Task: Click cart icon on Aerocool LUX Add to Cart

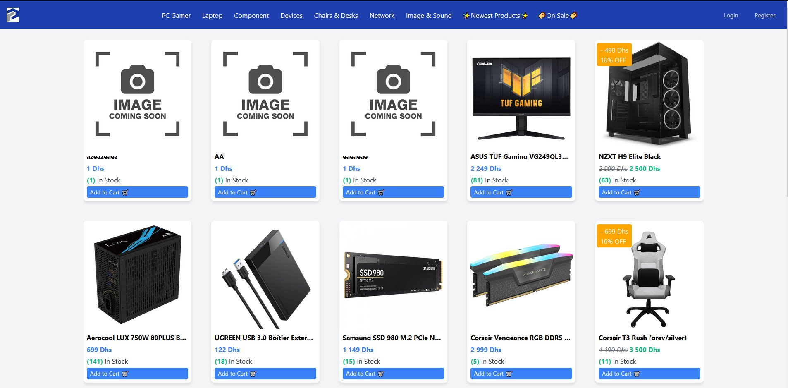Action: pyautogui.click(x=125, y=374)
